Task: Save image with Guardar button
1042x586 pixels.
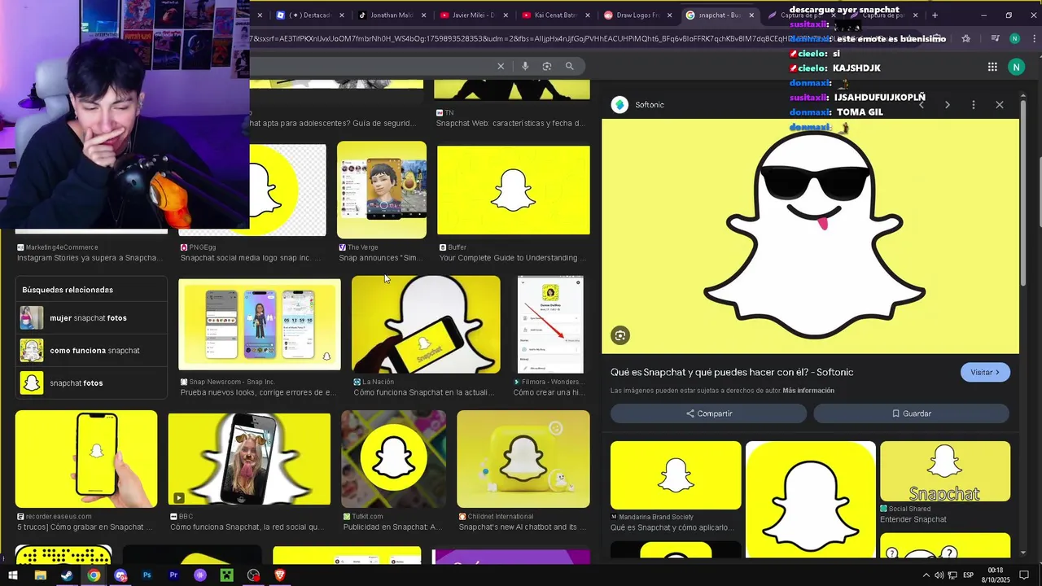Action: [x=911, y=413]
